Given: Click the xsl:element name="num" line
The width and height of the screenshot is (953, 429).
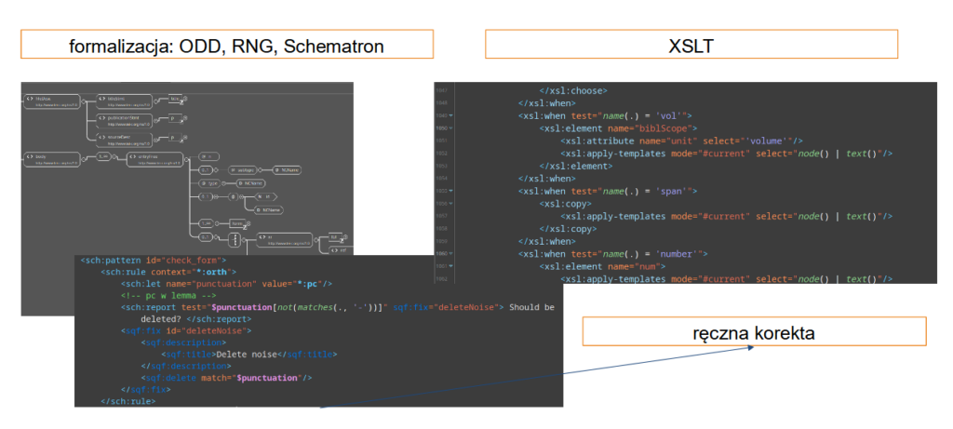Looking at the screenshot, I should click(603, 266).
